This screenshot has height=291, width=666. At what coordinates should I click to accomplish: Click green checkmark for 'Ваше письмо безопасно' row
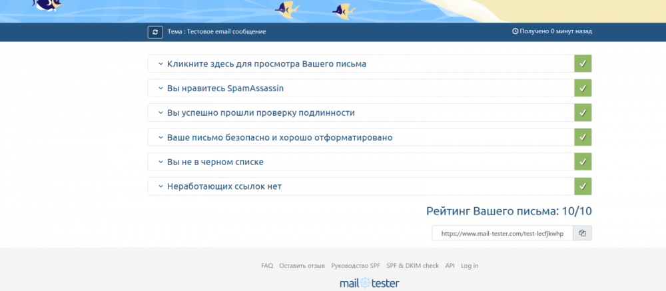click(583, 137)
